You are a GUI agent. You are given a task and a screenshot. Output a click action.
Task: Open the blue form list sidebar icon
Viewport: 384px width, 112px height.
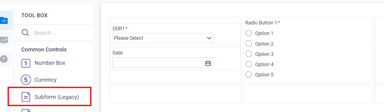point(4,20)
